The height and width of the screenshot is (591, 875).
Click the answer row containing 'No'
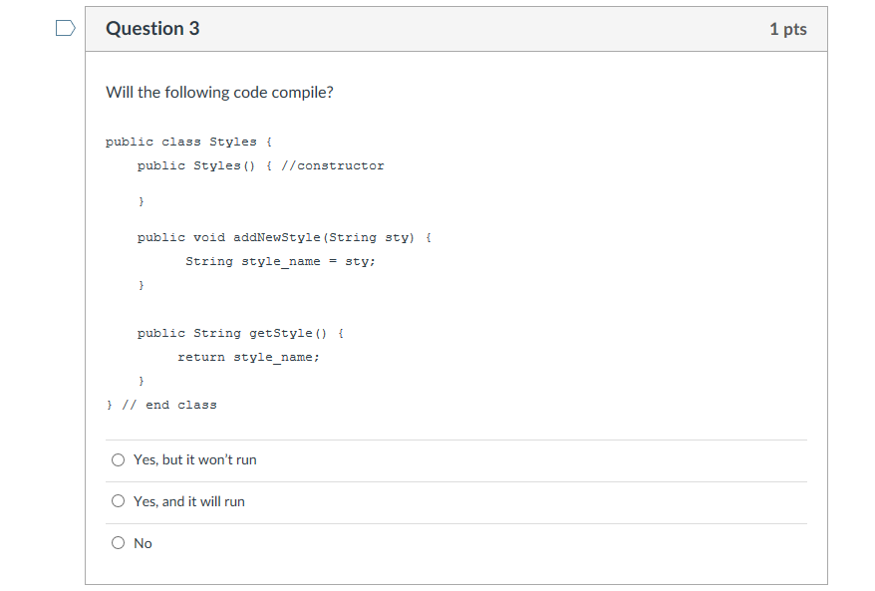pyautogui.click(x=399, y=543)
